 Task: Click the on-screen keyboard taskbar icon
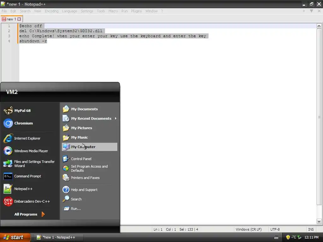[276, 238]
